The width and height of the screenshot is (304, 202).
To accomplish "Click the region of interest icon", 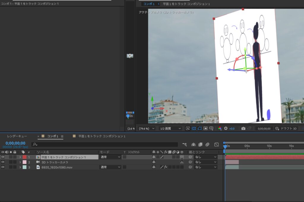I will tap(205, 129).
